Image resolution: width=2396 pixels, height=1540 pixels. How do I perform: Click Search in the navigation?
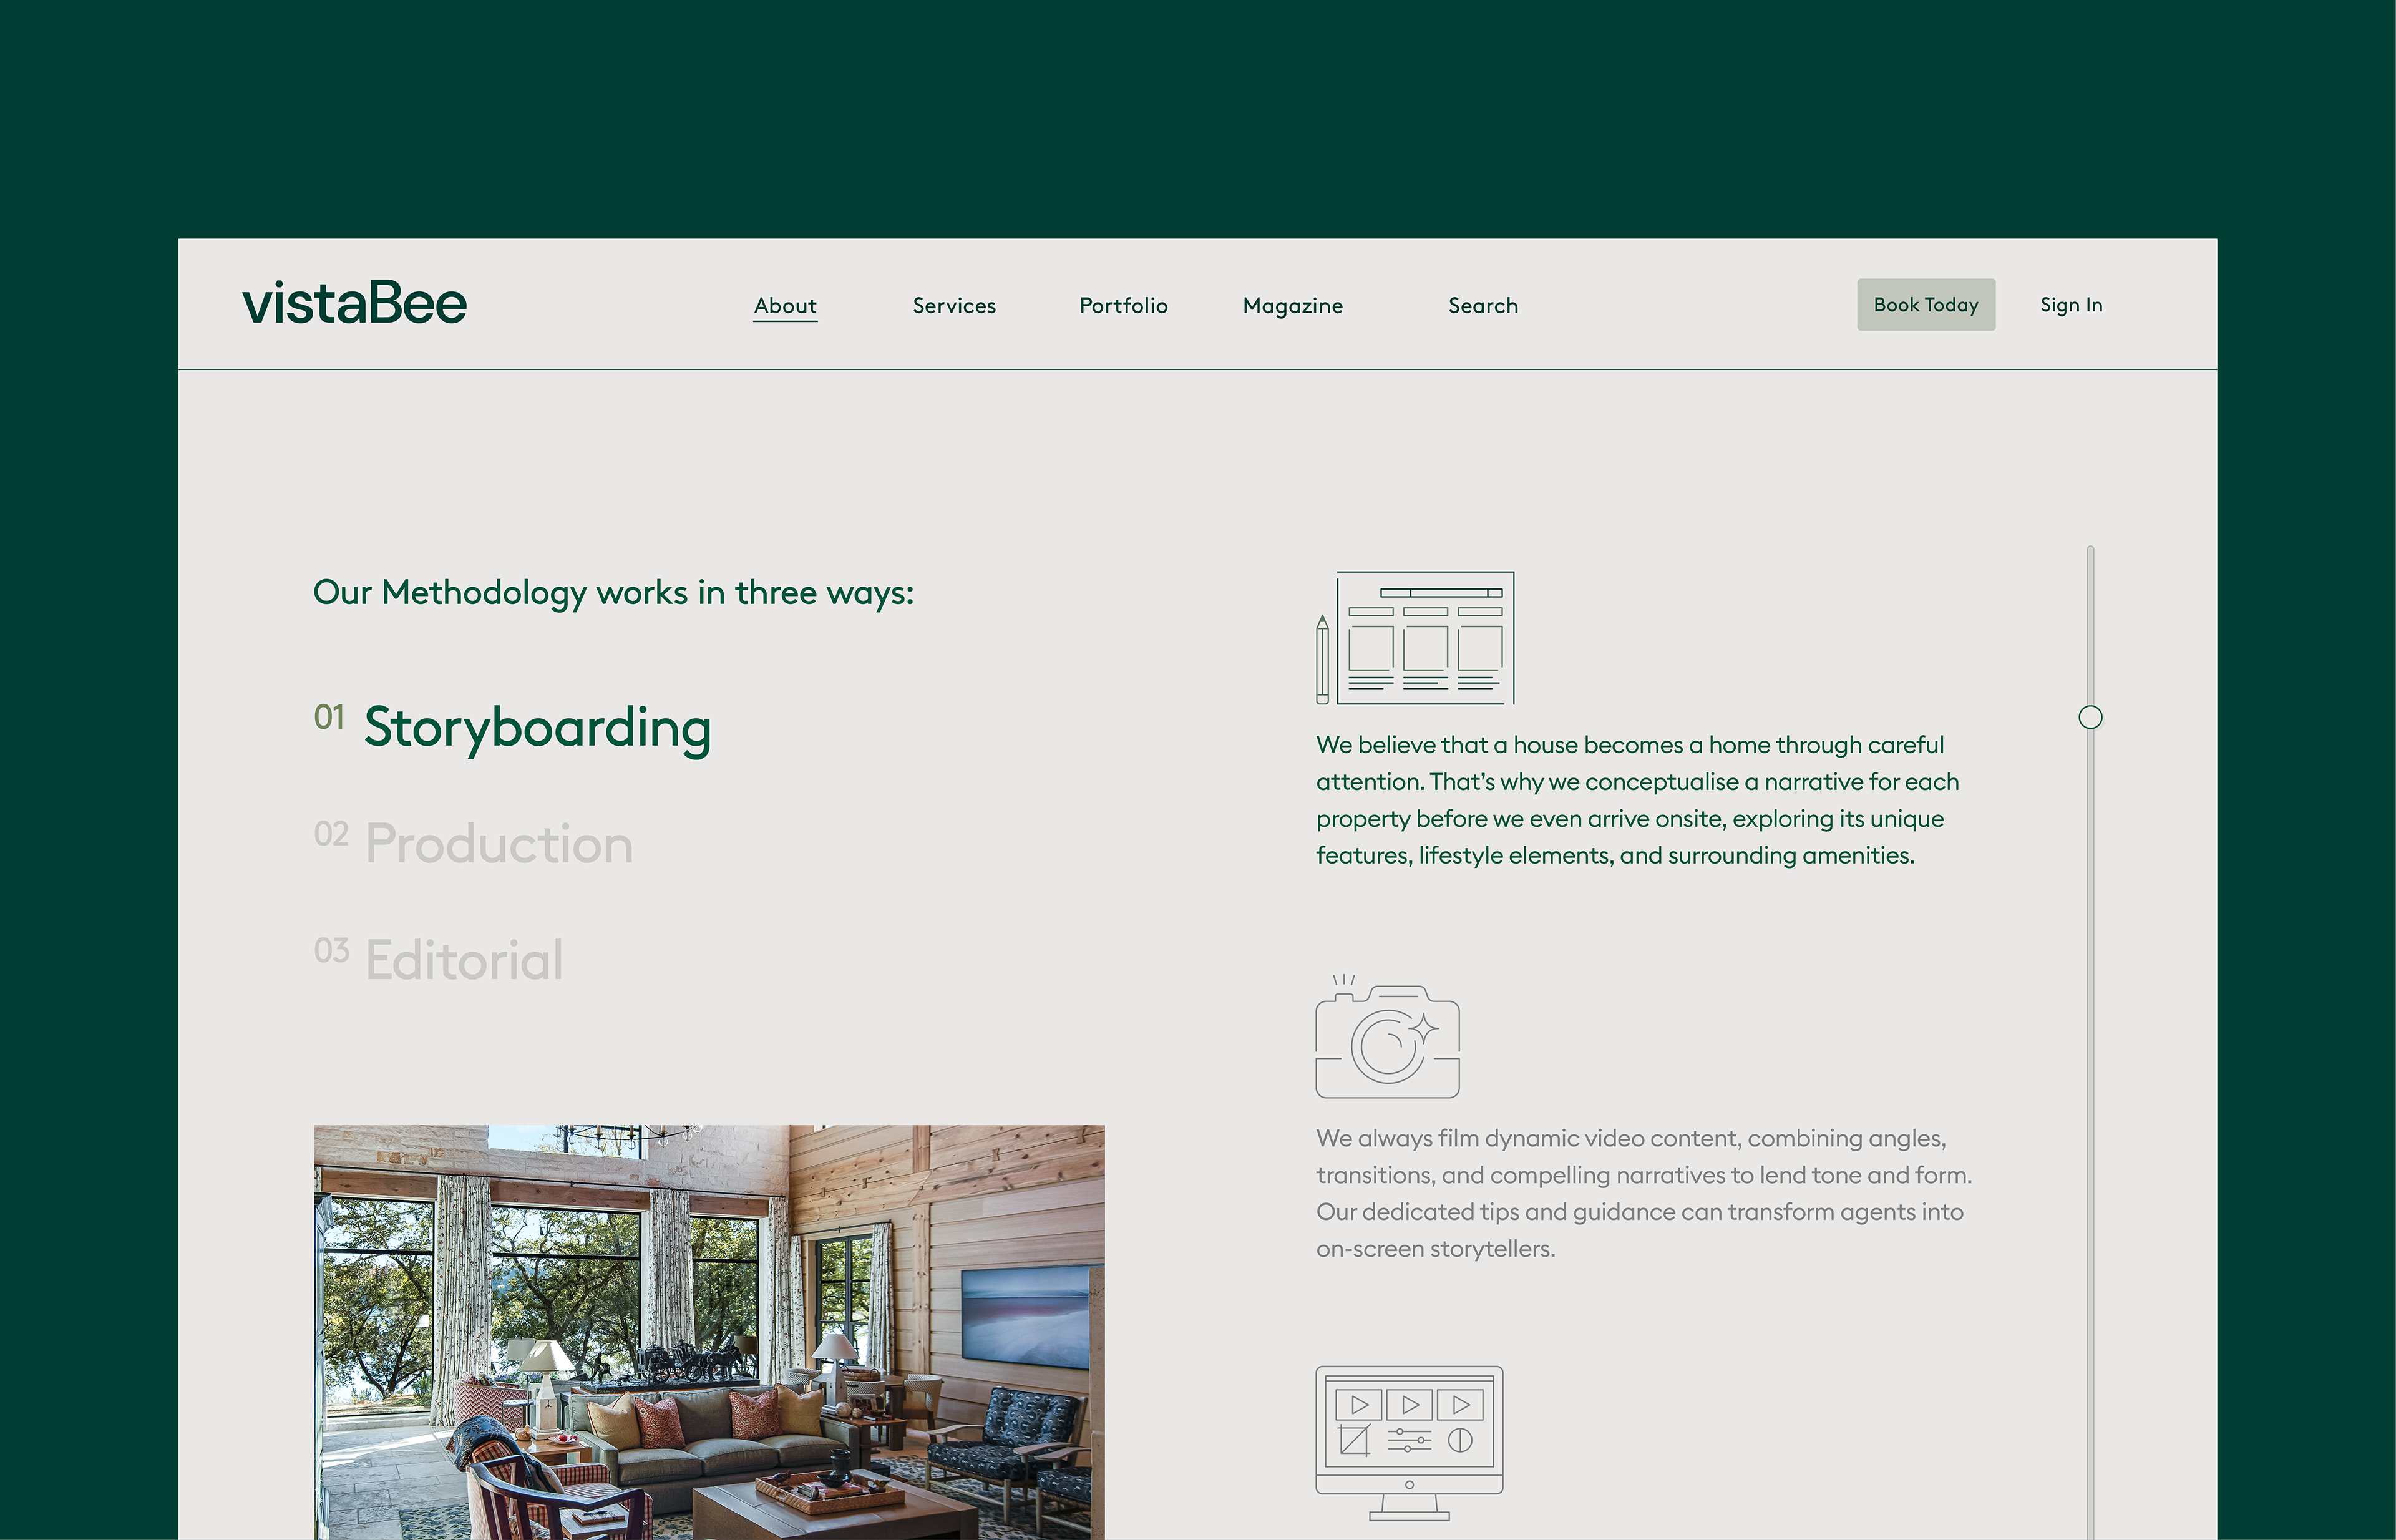coord(1483,306)
